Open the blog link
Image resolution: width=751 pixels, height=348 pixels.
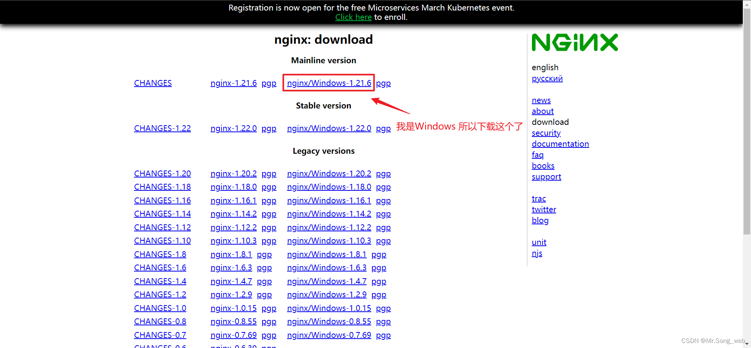[x=540, y=220]
